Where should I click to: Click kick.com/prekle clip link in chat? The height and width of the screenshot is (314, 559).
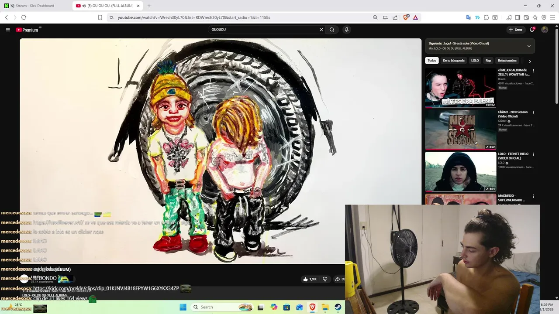click(x=106, y=288)
